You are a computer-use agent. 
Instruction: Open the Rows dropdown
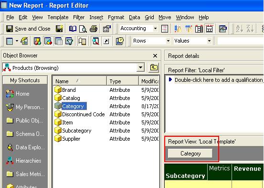coord(168,41)
